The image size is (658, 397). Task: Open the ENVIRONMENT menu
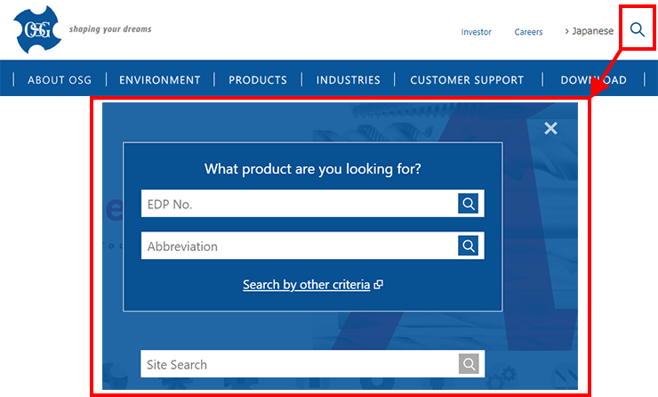(159, 80)
